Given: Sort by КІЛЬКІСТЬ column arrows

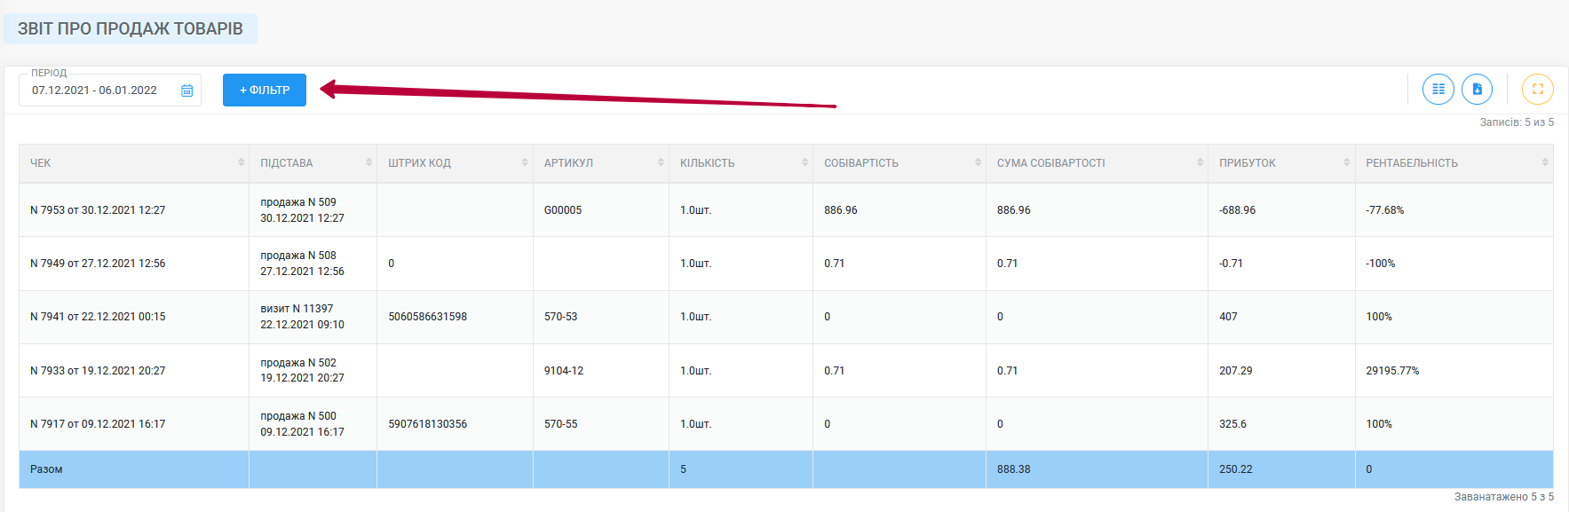Looking at the screenshot, I should (805, 162).
